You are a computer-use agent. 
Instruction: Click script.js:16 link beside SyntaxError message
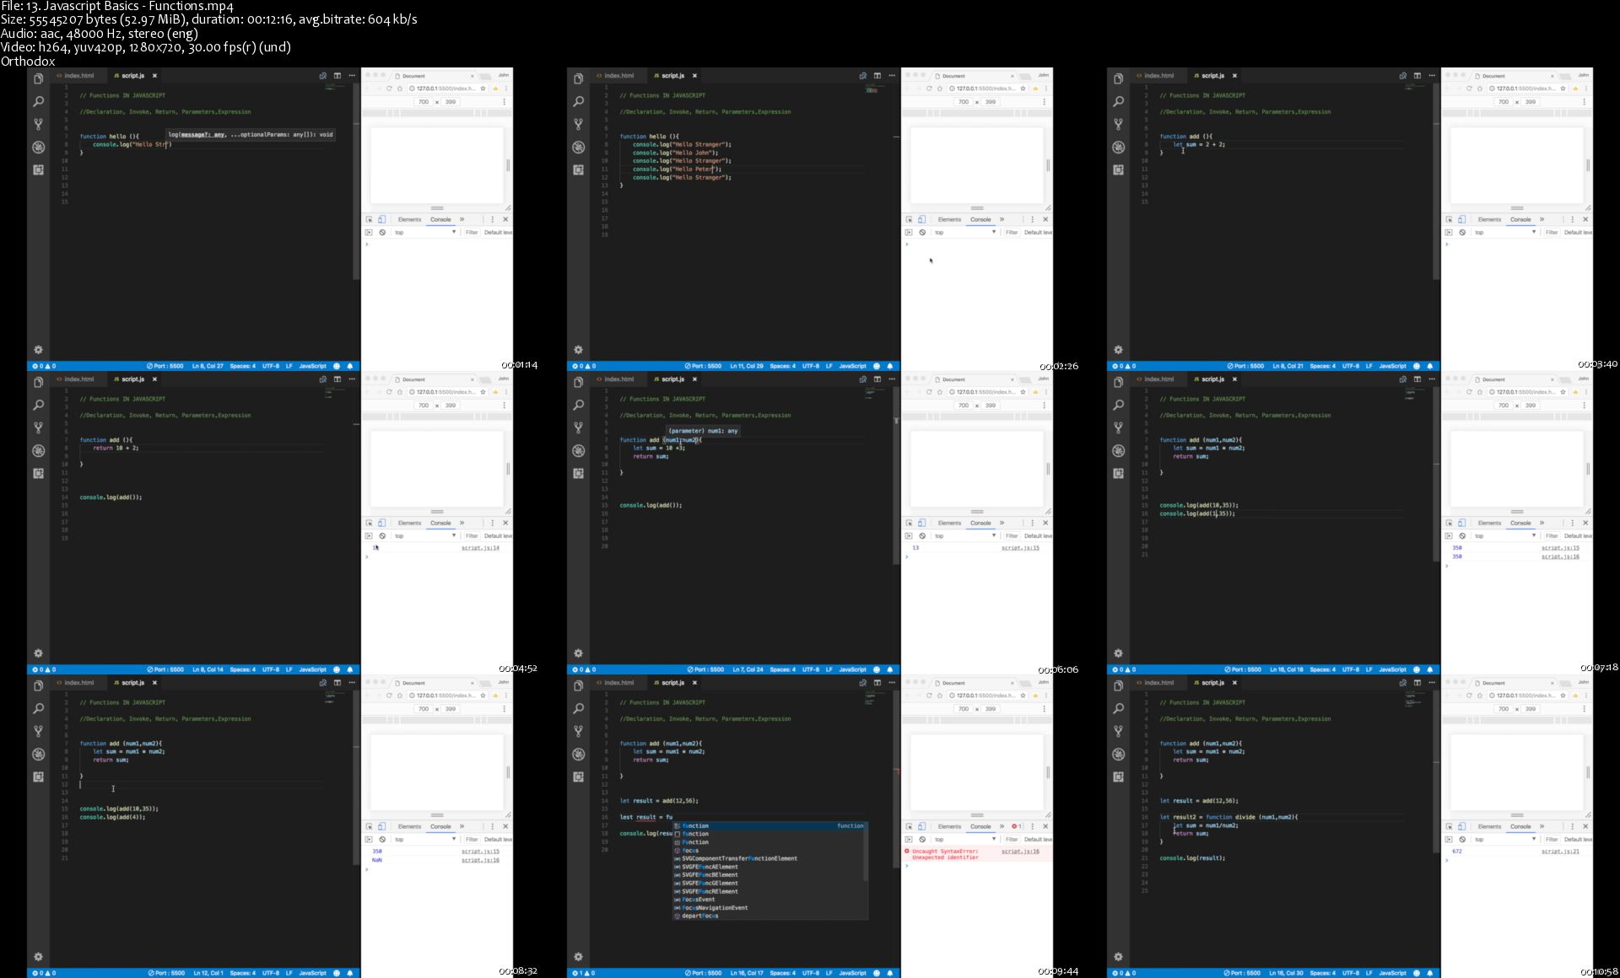tap(1020, 852)
